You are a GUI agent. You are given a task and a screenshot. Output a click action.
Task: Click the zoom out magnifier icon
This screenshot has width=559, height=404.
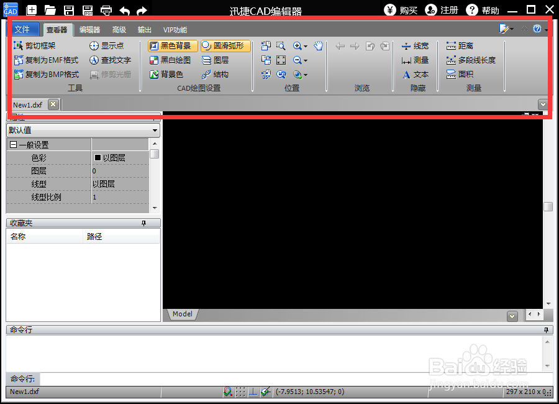point(297,60)
